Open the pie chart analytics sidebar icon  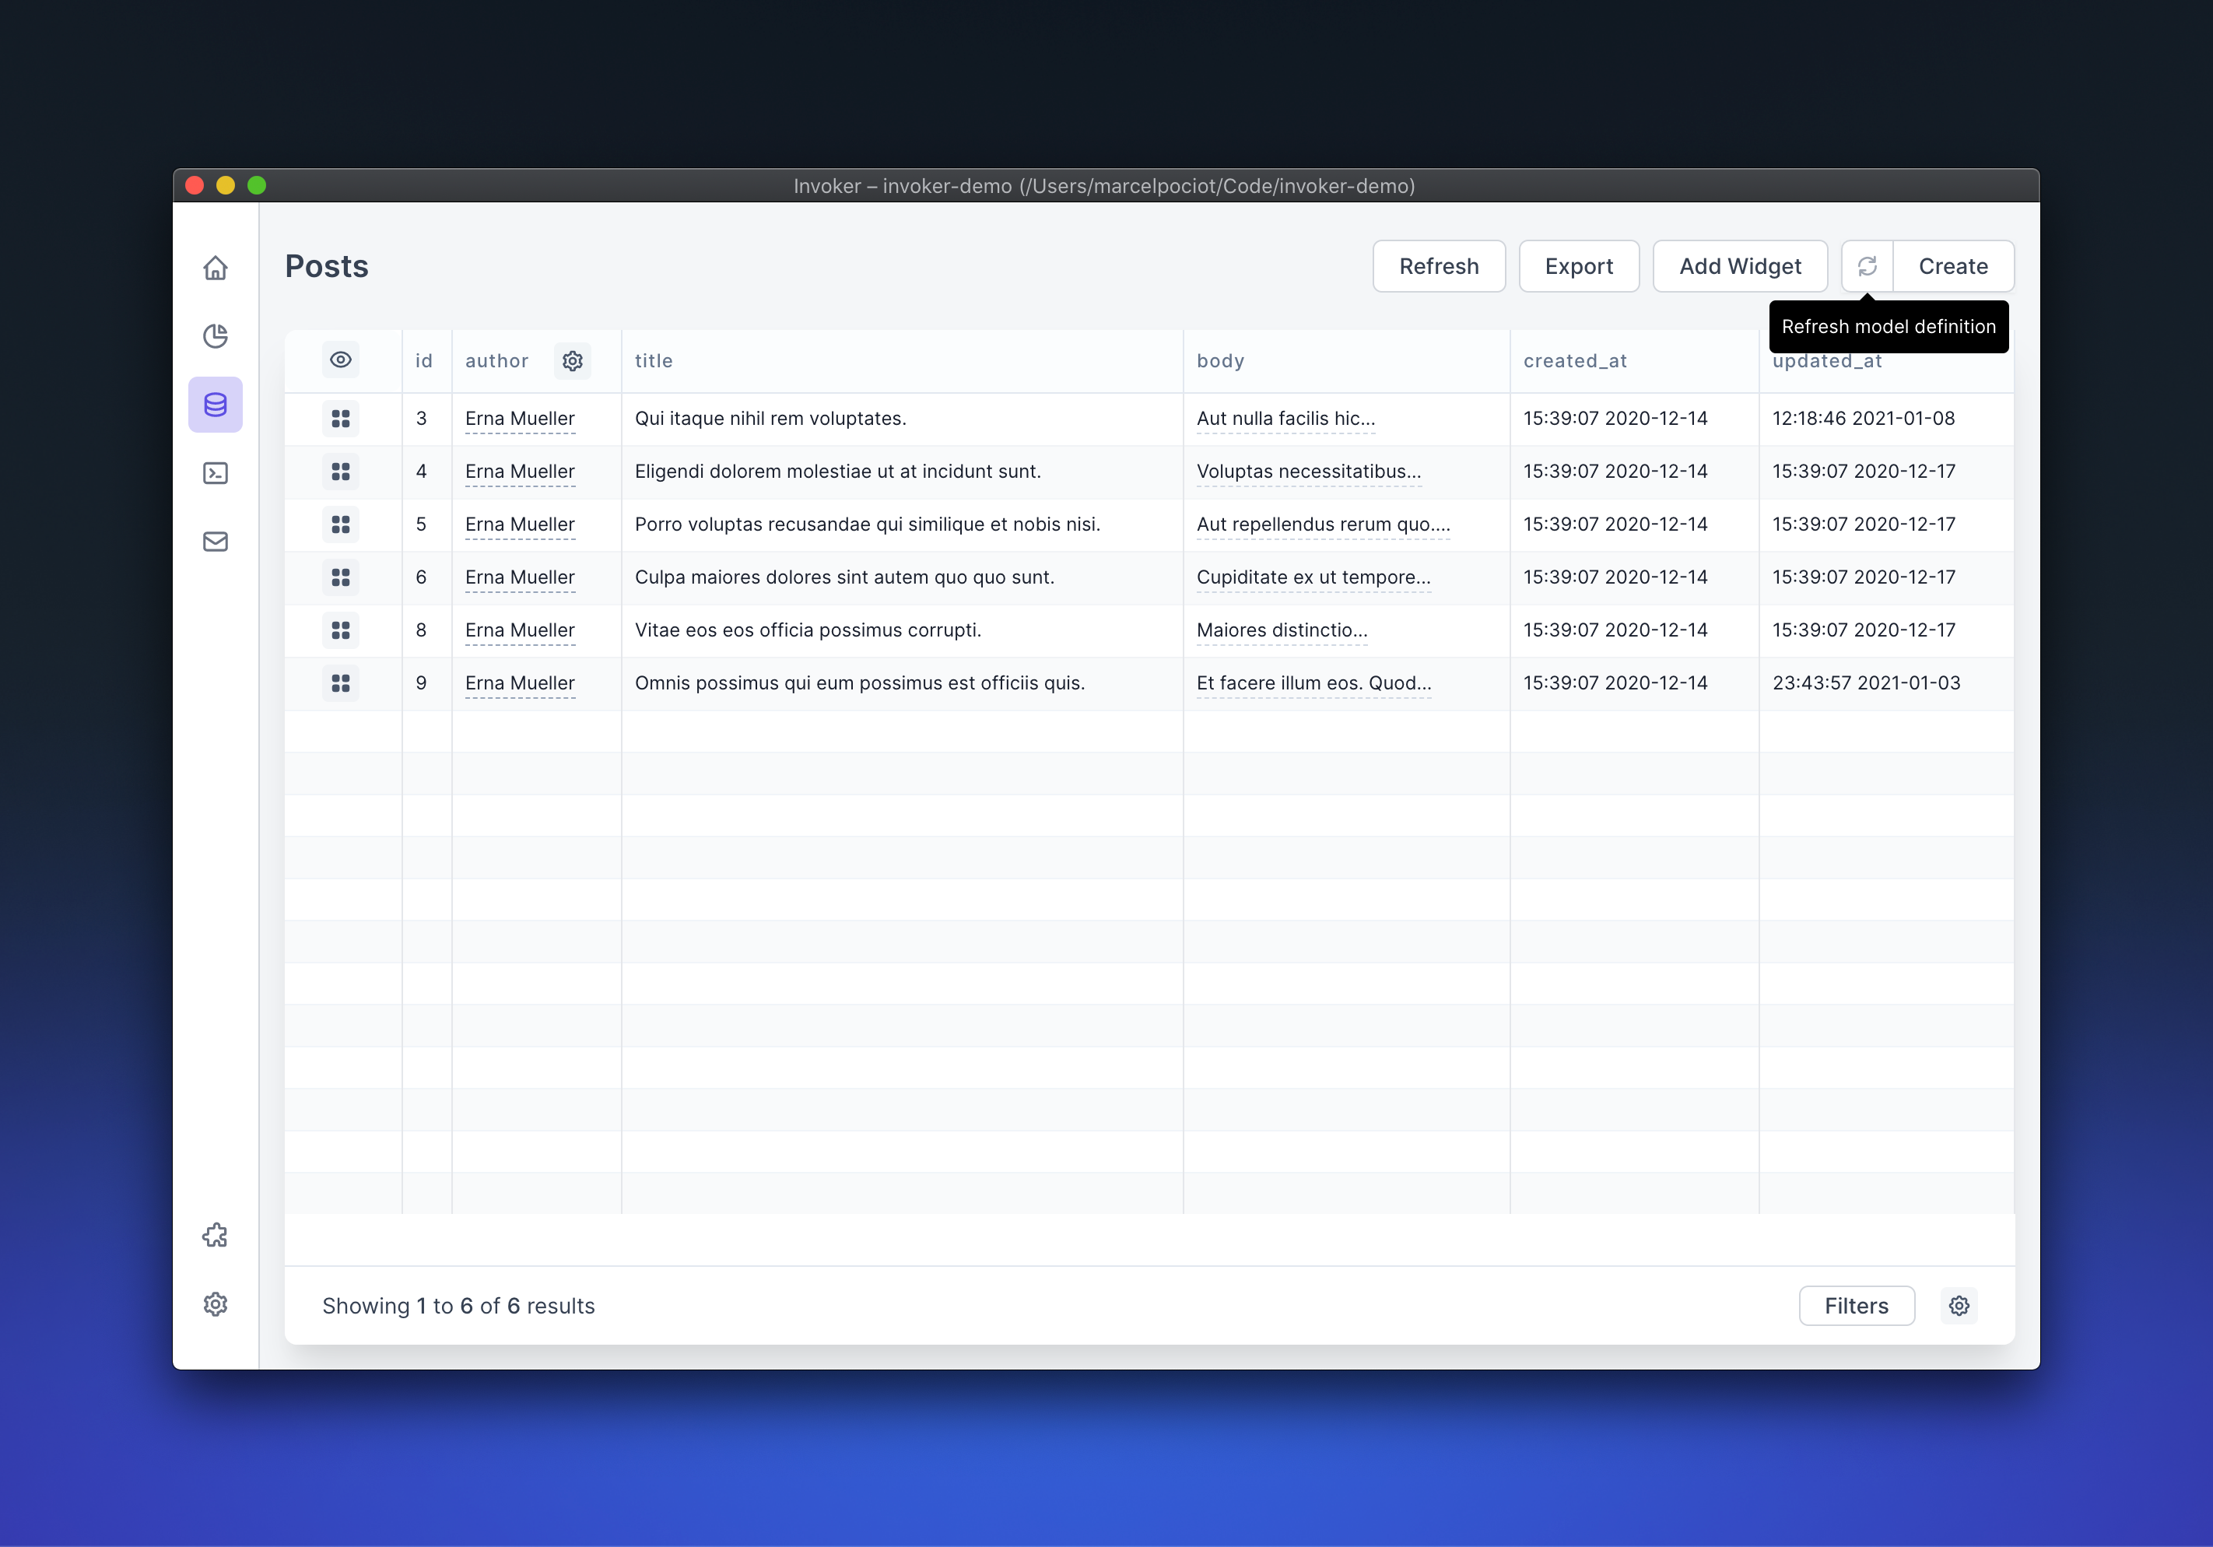[x=215, y=335]
